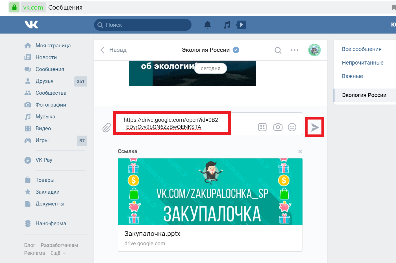Remove the link preview with X
This screenshot has height=263, width=396.
300,152
